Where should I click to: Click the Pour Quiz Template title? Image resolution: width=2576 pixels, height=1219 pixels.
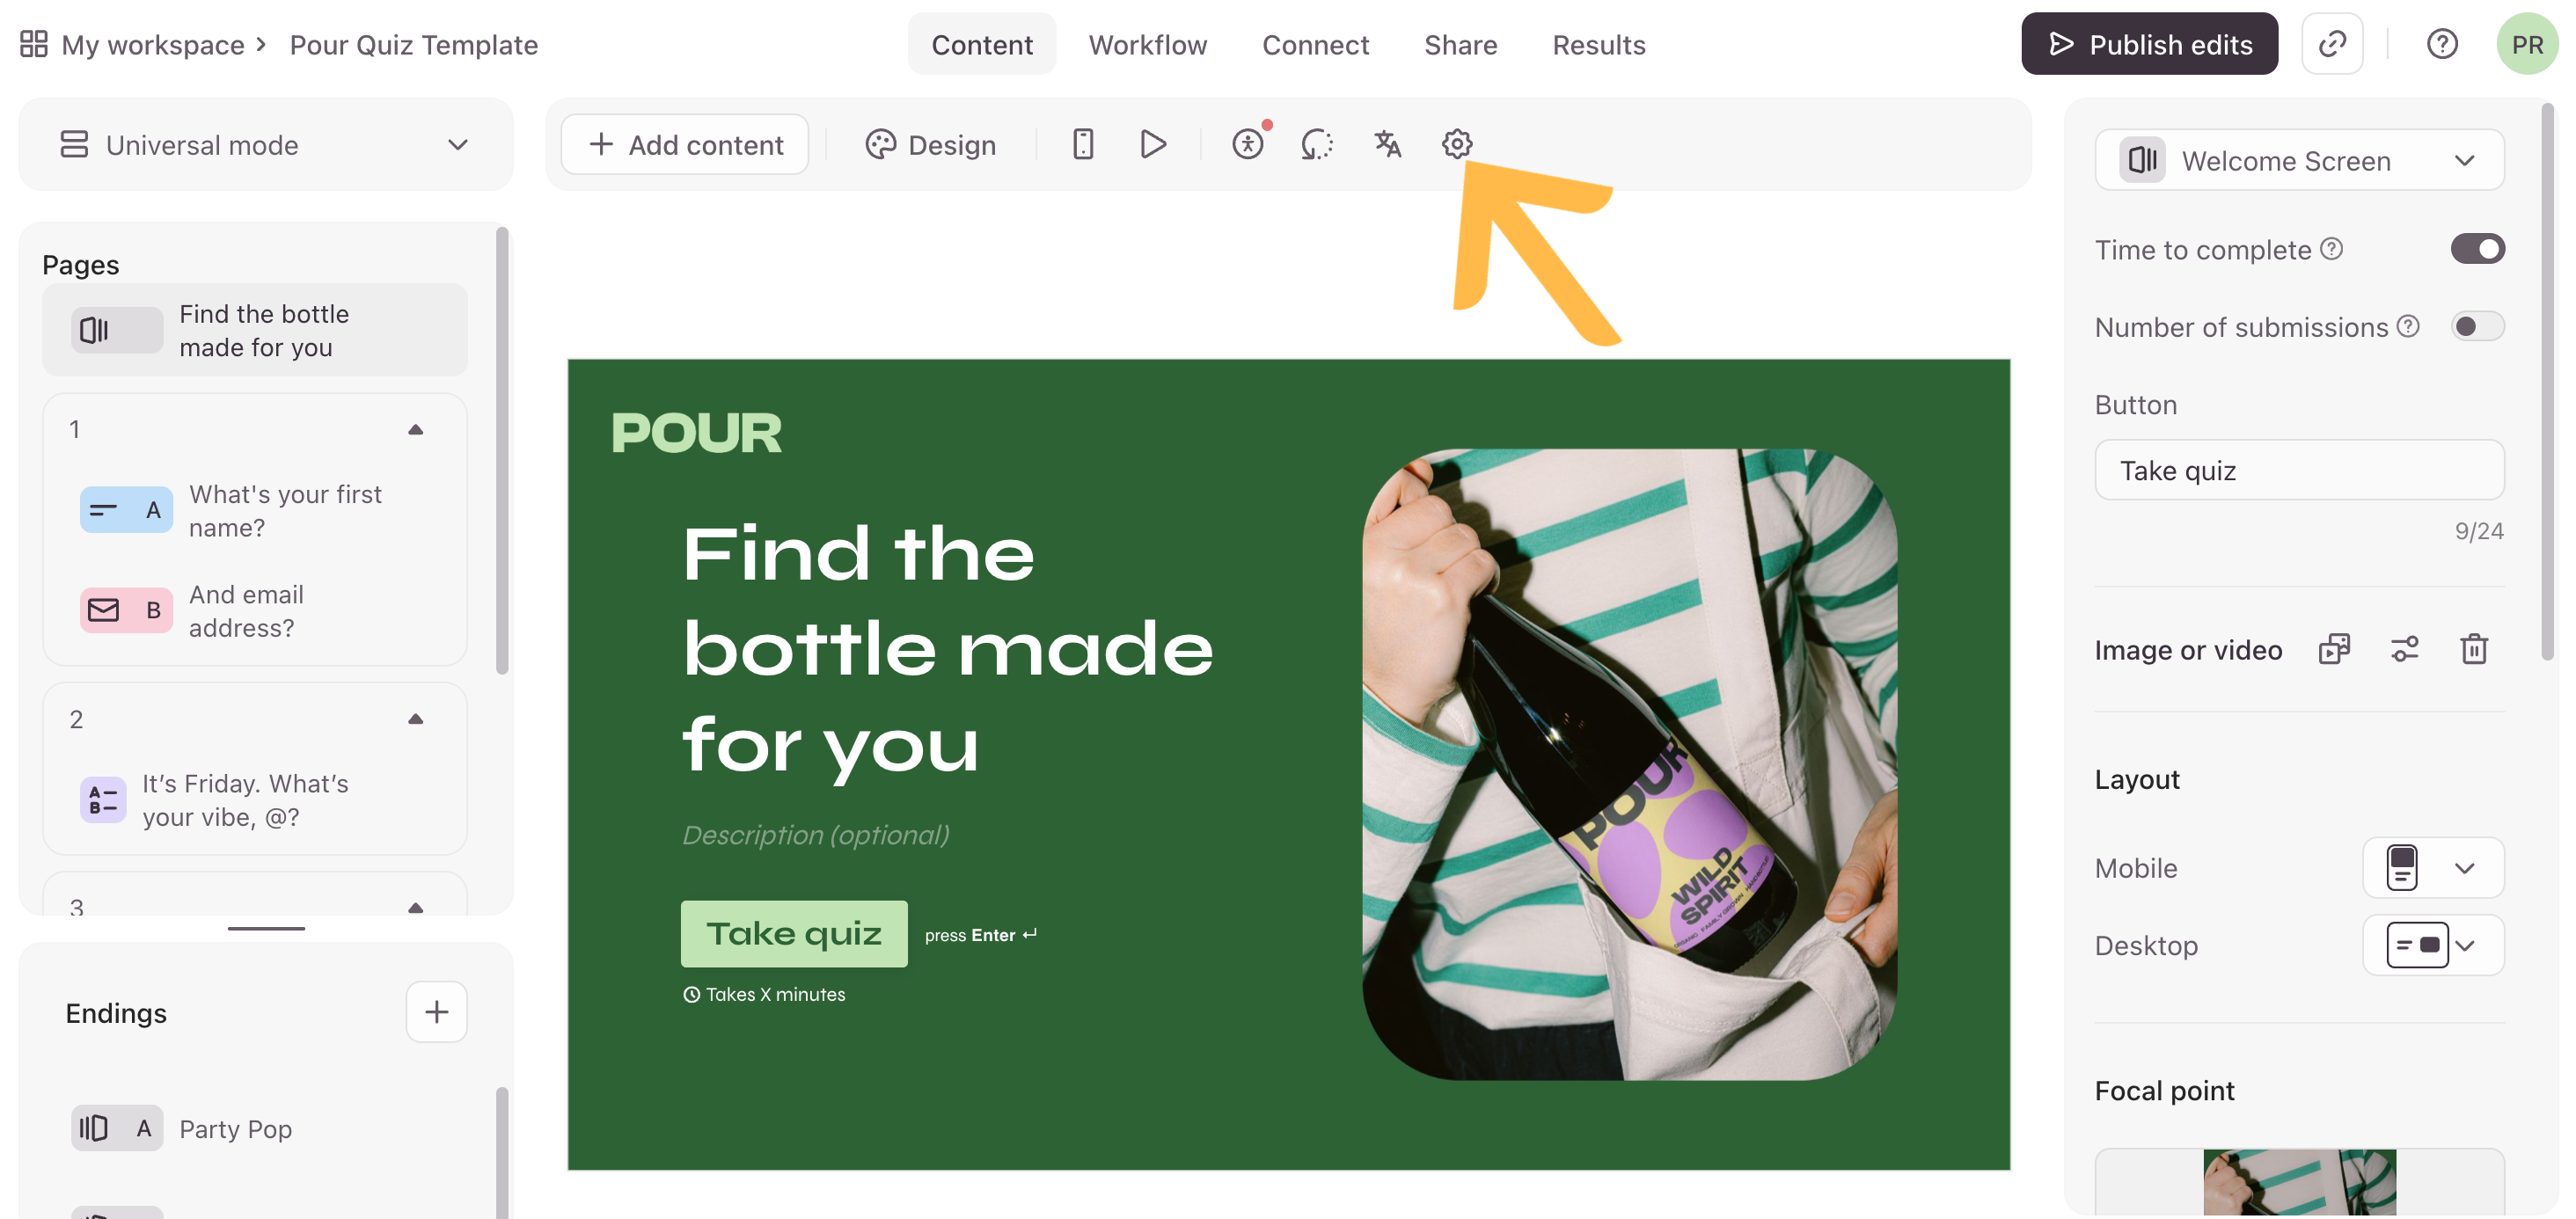413,45
